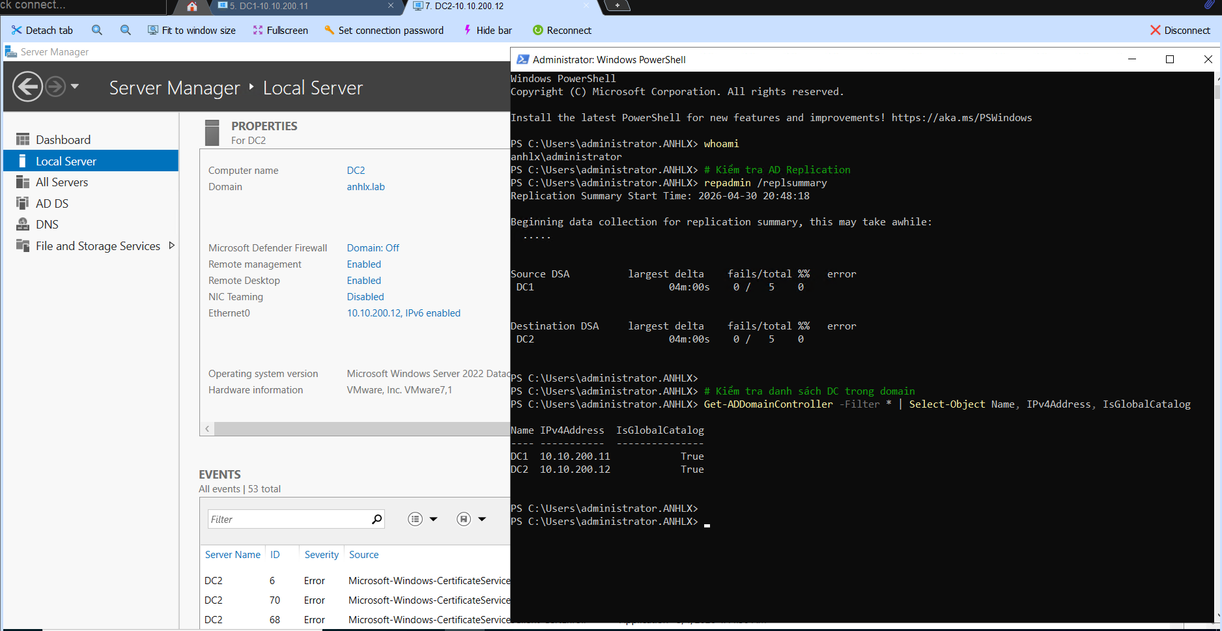The image size is (1222, 631).
Task: Click the Server Manager title bar icon
Action: pyautogui.click(x=10, y=51)
